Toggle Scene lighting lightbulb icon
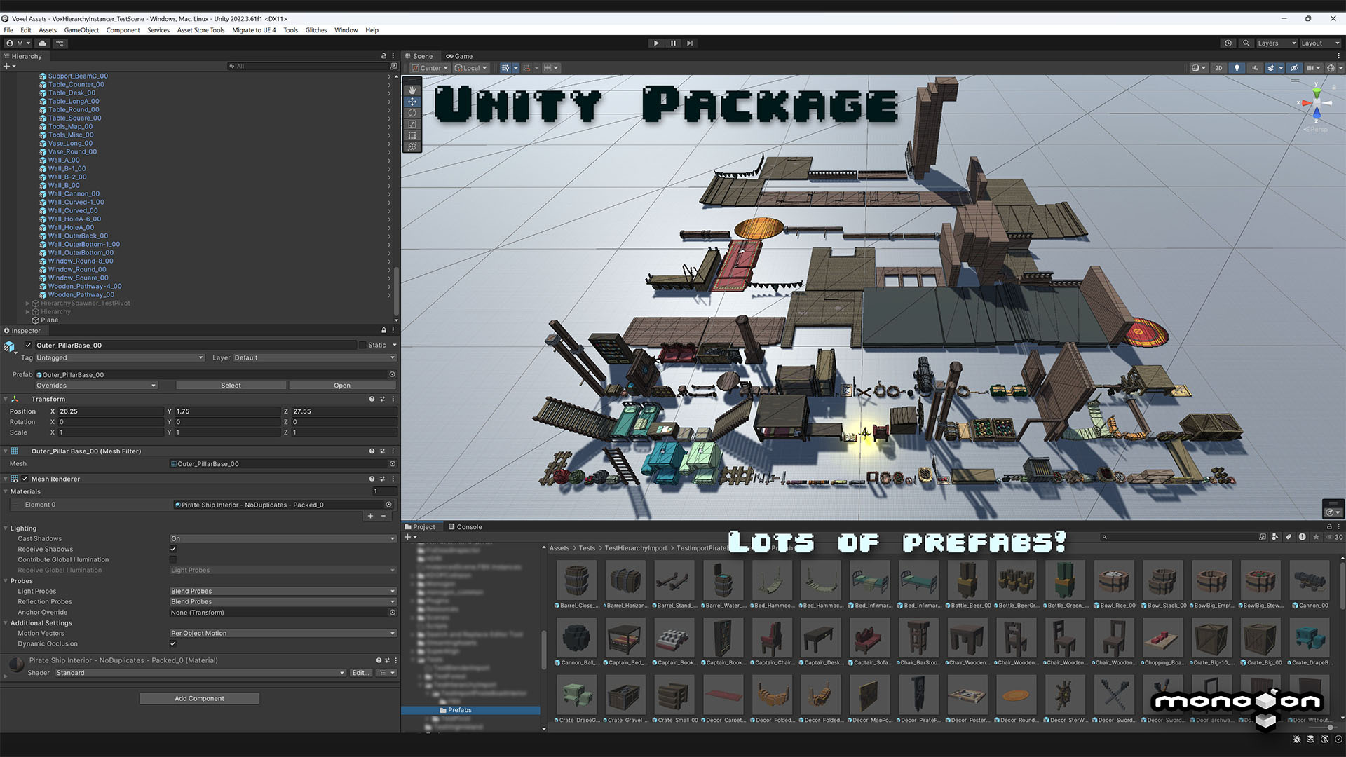 click(x=1237, y=68)
